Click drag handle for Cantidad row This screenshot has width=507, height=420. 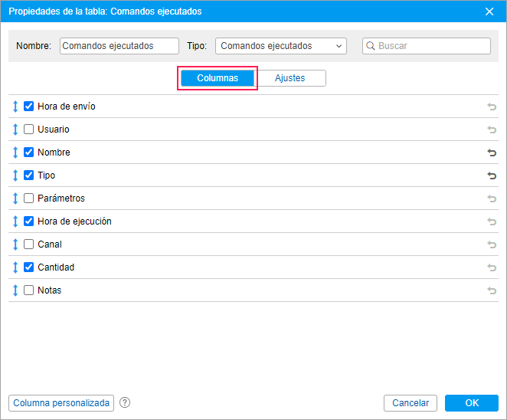[15, 267]
